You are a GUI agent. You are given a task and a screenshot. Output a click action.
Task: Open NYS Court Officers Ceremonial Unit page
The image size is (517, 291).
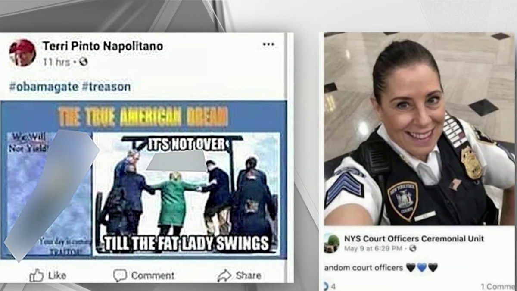414,238
